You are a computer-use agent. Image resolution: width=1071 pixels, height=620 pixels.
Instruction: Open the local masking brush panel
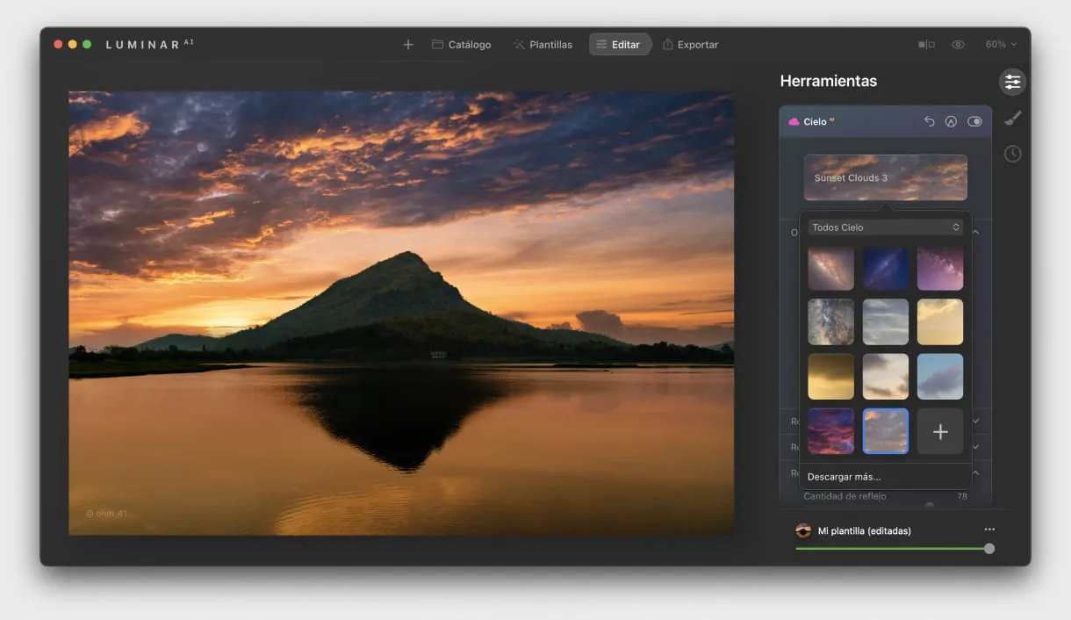click(1012, 118)
